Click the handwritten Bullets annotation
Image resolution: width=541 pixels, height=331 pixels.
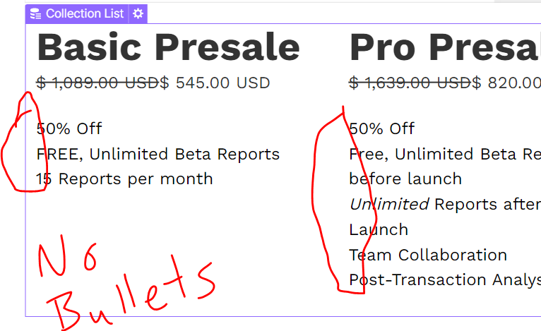(x=131, y=293)
